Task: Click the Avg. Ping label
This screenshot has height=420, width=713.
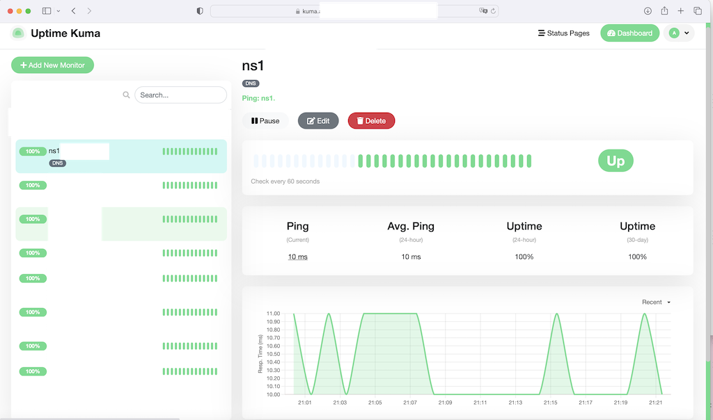Action: (x=411, y=226)
